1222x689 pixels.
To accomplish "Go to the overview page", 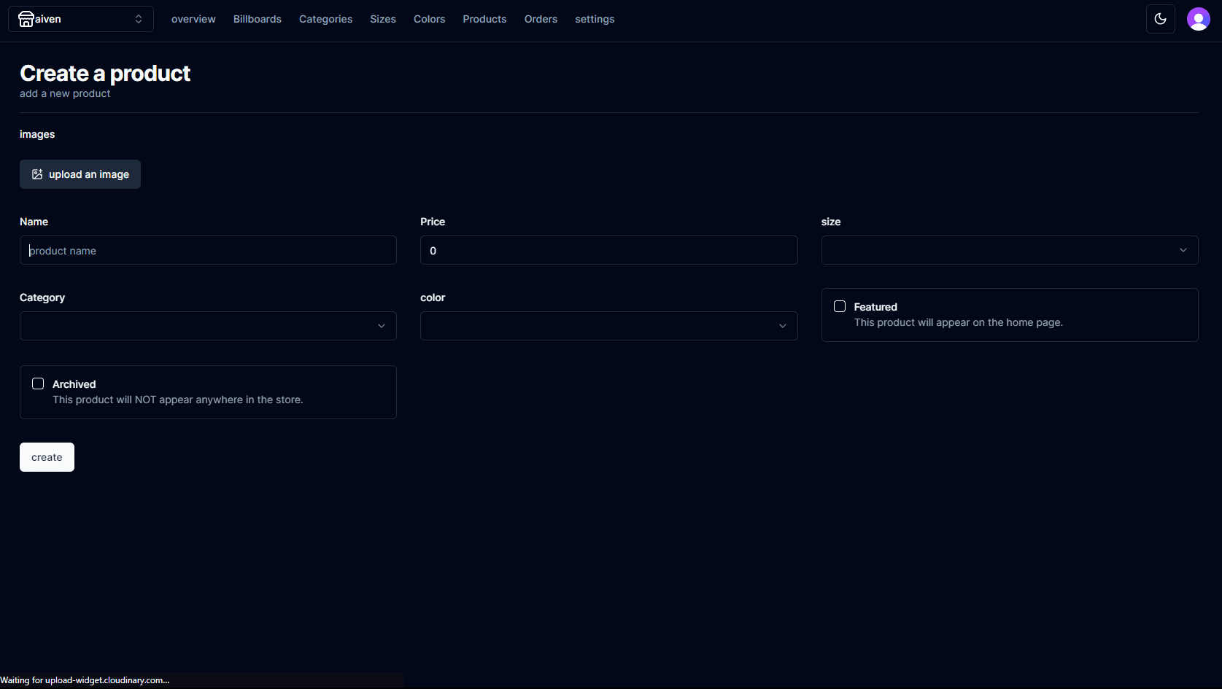I will tap(193, 19).
